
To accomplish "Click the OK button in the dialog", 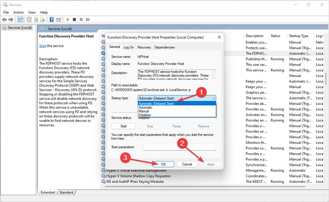I will 161,164.
